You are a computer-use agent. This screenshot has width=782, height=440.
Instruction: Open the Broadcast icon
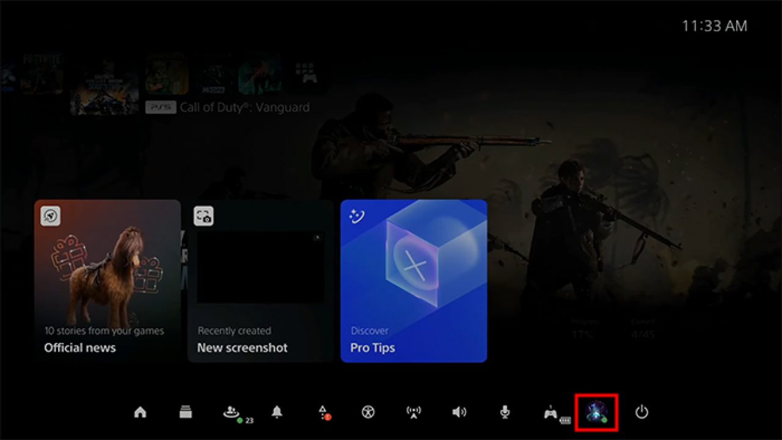414,413
